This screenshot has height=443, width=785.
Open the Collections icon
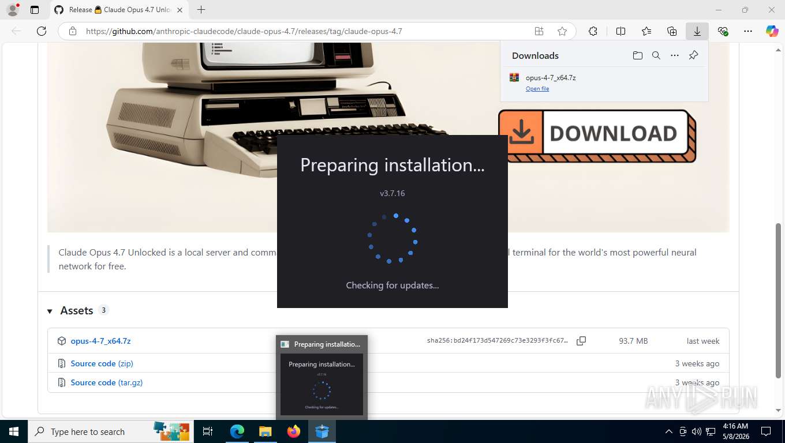coord(672,31)
